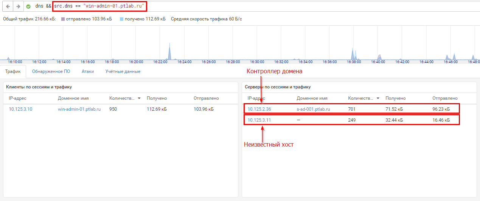This screenshot has width=480, height=201.
Task: Click the 16.46 кБ sent cell
Action: tap(441, 121)
